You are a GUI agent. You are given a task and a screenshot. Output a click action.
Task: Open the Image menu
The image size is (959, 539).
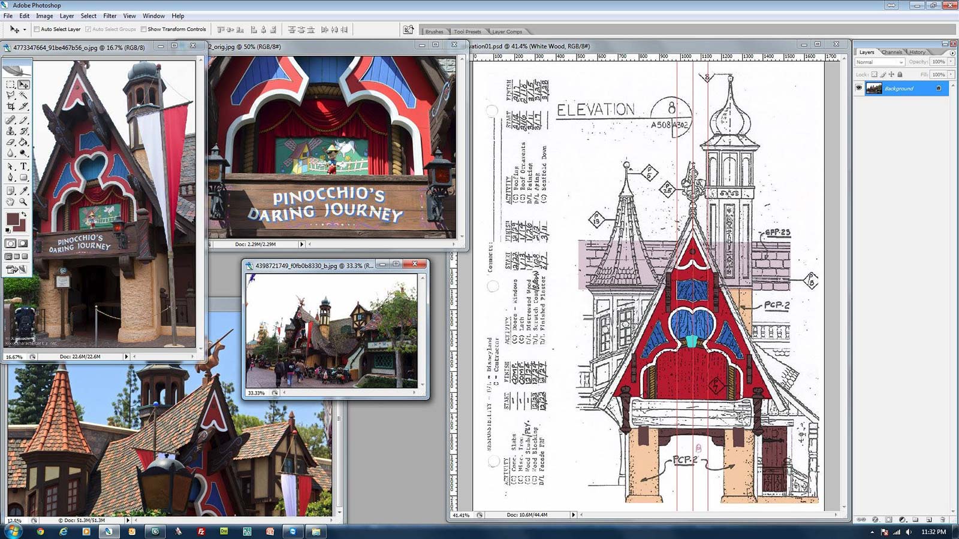pos(44,16)
